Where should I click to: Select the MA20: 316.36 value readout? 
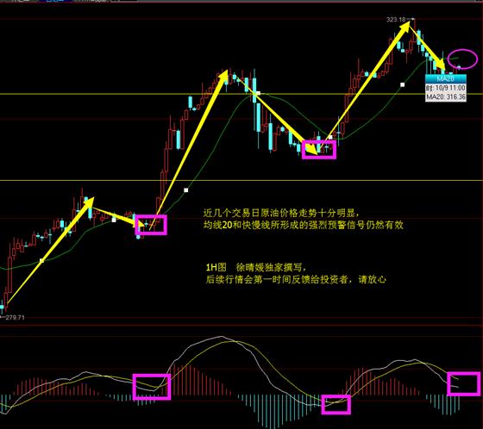[445, 97]
